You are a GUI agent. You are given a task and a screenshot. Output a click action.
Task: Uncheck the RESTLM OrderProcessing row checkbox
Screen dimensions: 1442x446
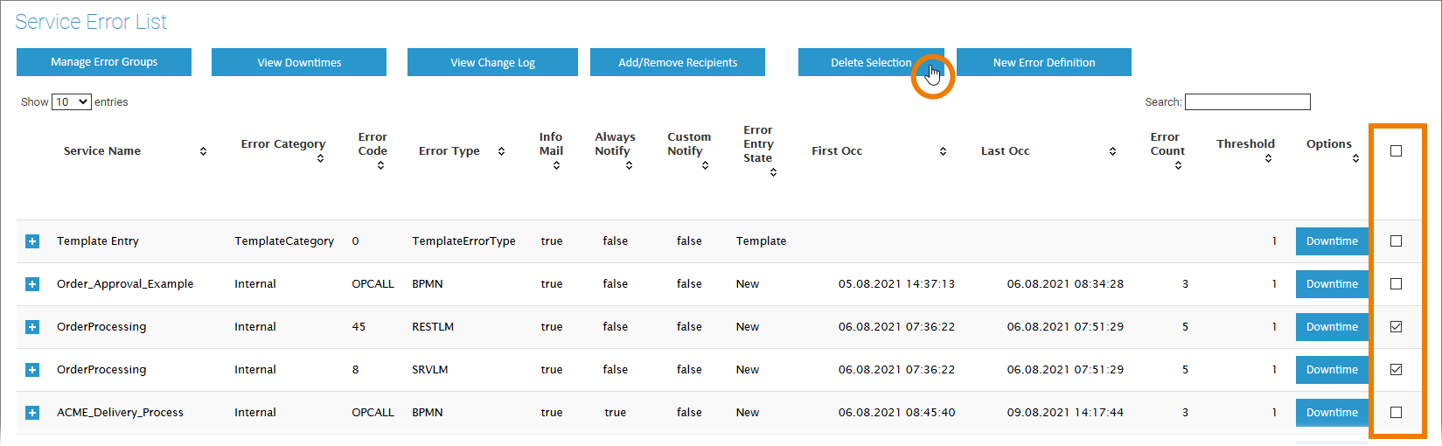point(1396,327)
